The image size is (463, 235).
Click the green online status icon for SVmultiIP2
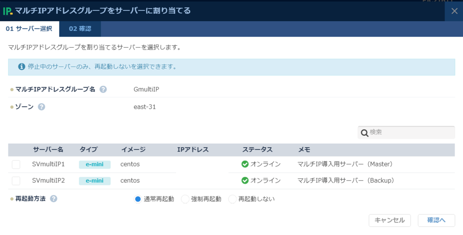coord(245,180)
